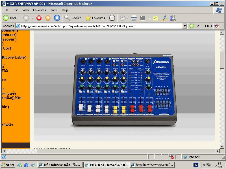Click the horizontal scrollbar right arrow
This screenshot has height=169, width=226.
[x=217, y=151]
